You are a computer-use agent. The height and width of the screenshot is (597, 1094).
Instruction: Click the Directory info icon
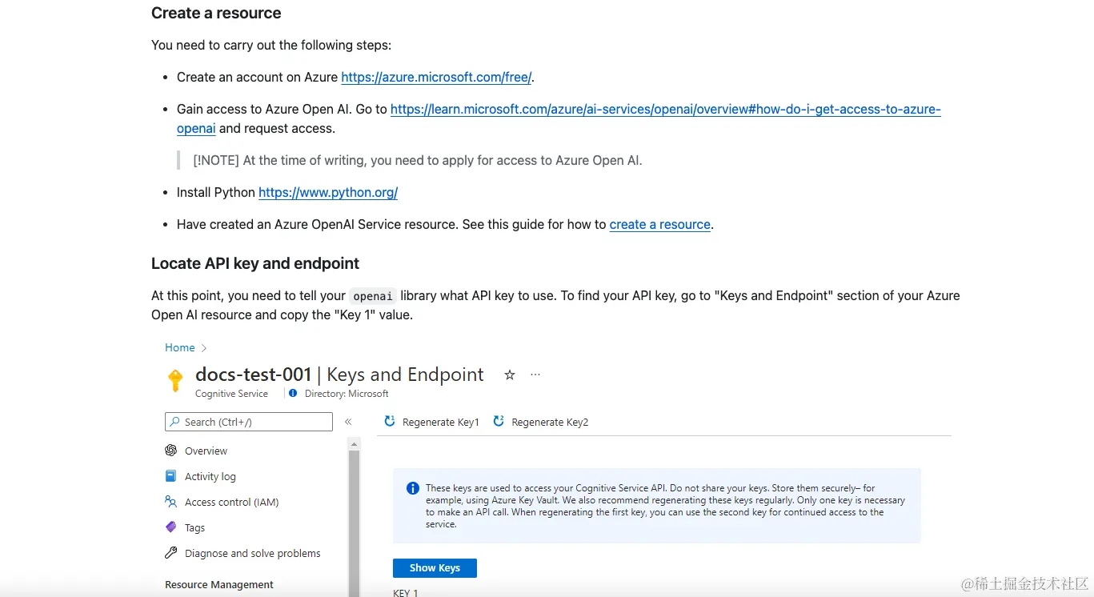coord(293,393)
